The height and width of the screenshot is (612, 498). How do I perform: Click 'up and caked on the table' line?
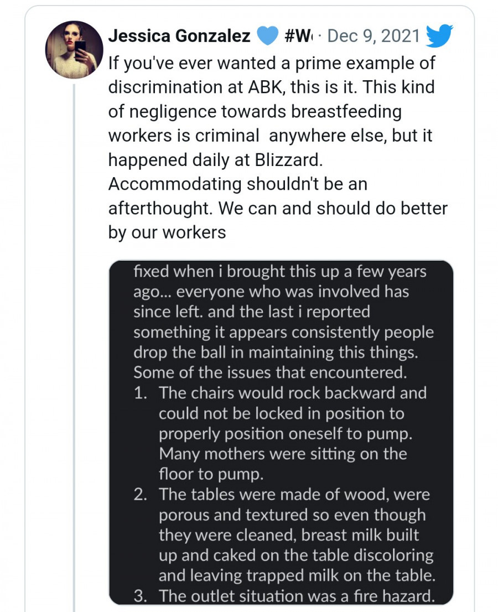pyautogui.click(x=296, y=555)
